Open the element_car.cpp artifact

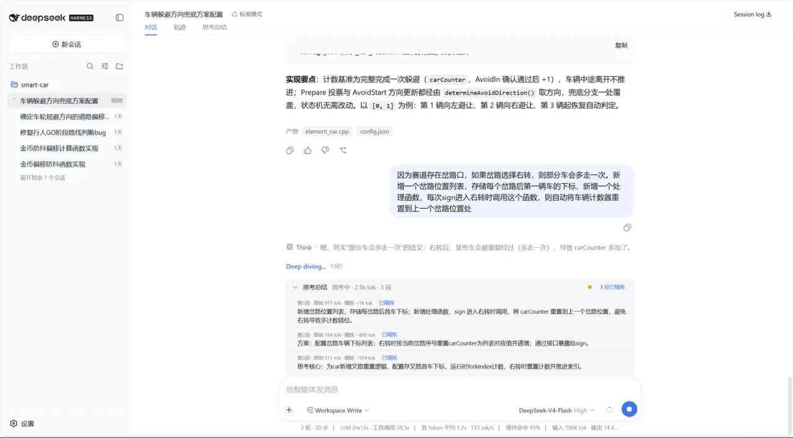327,131
